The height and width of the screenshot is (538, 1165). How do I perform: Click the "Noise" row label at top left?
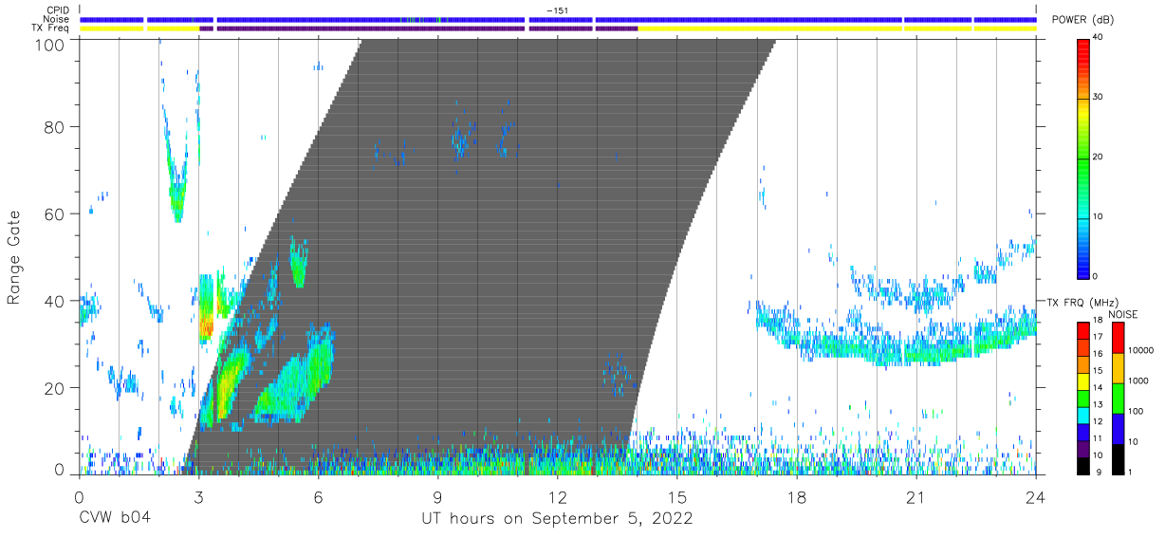pos(57,19)
